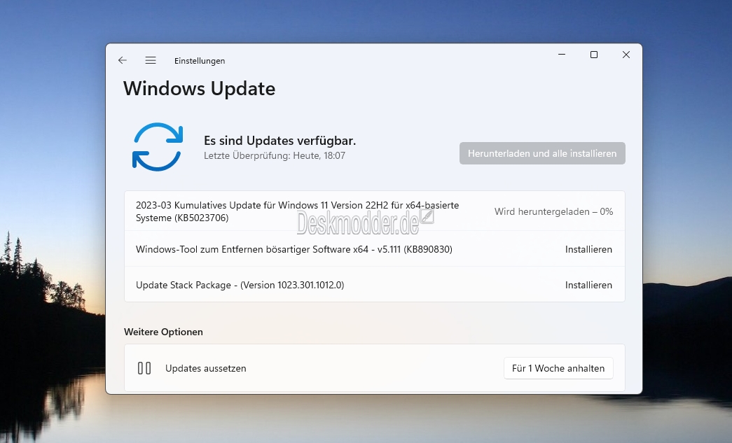The image size is (732, 443).
Task: Go back with the arrow icon
Action: 123,60
